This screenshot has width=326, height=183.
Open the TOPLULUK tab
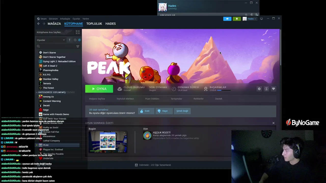94,24
